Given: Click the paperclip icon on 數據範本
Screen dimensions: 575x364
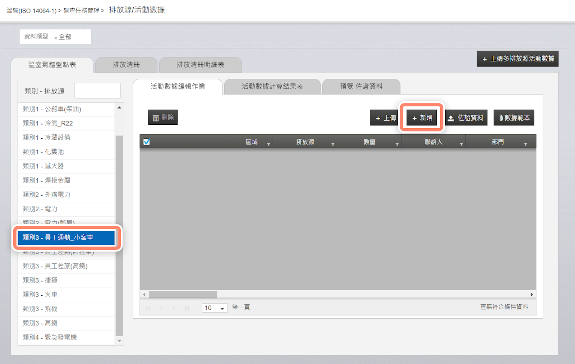Looking at the screenshot, I should tap(501, 118).
